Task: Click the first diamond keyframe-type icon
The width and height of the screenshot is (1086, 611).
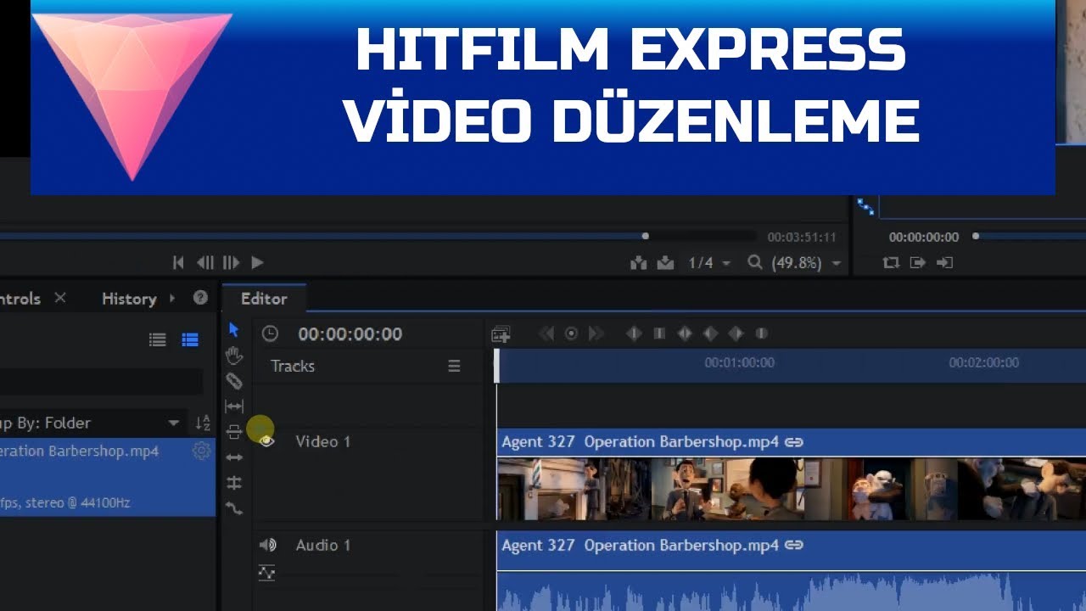Action: coord(634,334)
